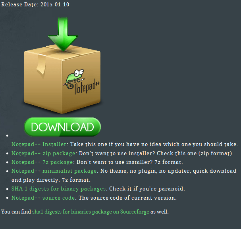The height and width of the screenshot is (229, 241).
Task: Click the Notepad++ wordmark on the box
Action: (87, 87)
